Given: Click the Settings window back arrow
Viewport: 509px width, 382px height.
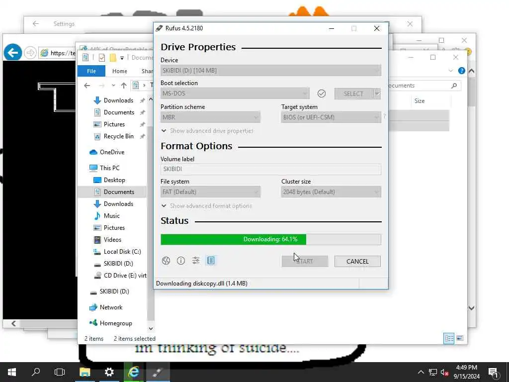Looking at the screenshot, I should 36,24.
